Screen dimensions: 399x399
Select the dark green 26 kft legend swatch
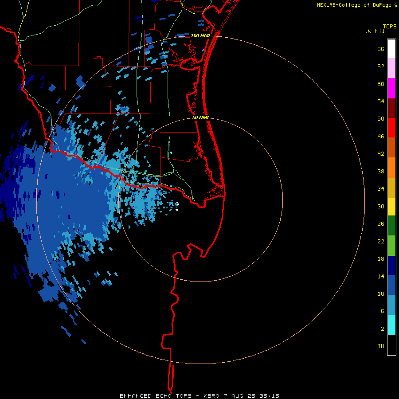point(391,226)
